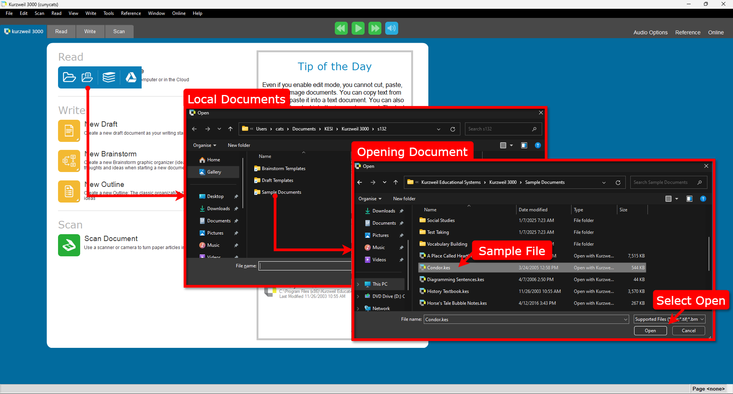The width and height of the screenshot is (733, 394).
Task: Go up one folder in Sample Documents dialog
Action: [396, 182]
